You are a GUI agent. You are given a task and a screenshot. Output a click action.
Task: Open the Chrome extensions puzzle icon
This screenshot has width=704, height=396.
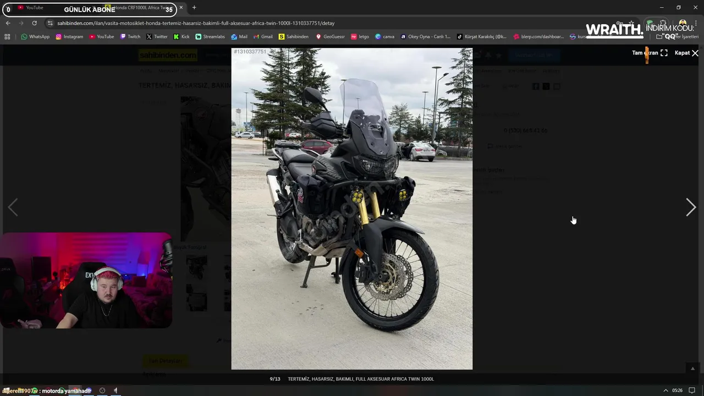pyautogui.click(x=663, y=23)
